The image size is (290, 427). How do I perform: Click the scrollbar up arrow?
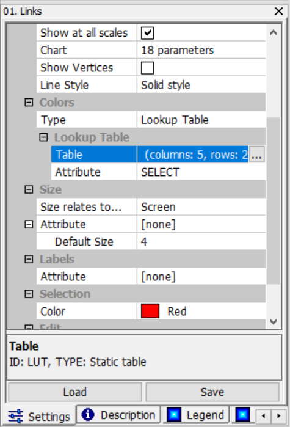(274, 33)
